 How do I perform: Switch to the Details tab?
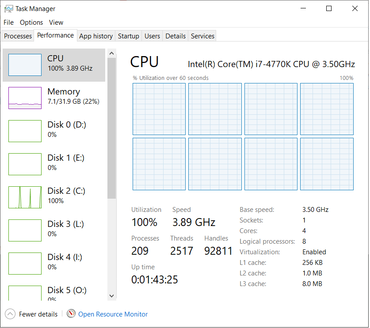coord(176,36)
